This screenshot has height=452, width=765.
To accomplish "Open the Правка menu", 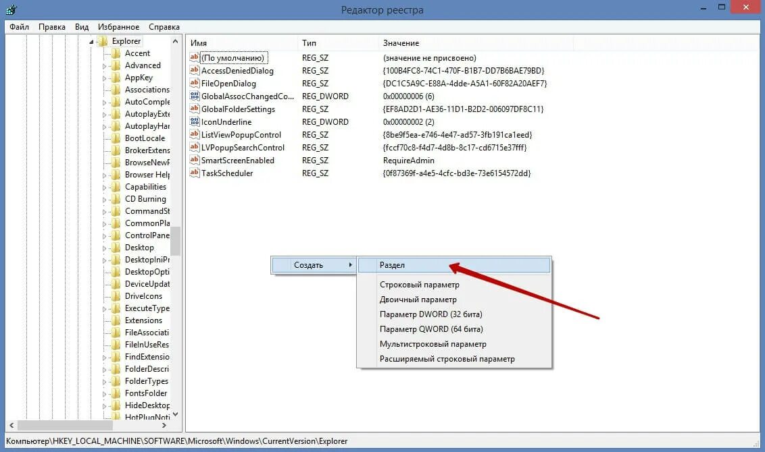I will coord(52,27).
